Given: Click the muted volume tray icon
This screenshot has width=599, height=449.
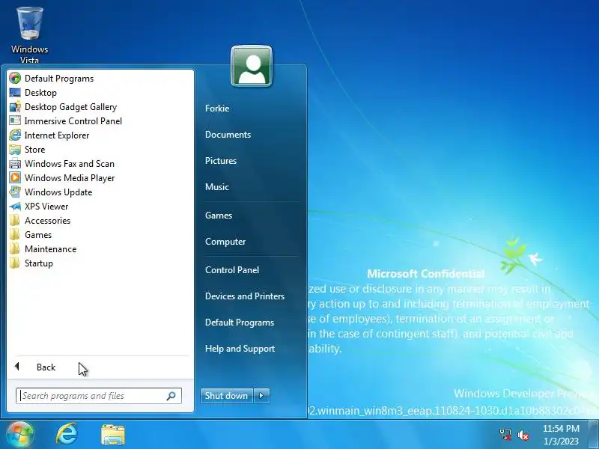Looking at the screenshot, I should tap(523, 435).
